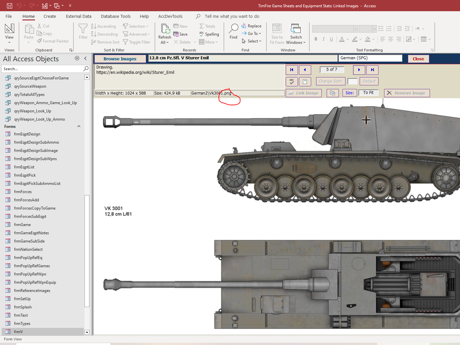Toggle Bold formatting
The height and width of the screenshot is (345, 460).
click(x=316, y=39)
